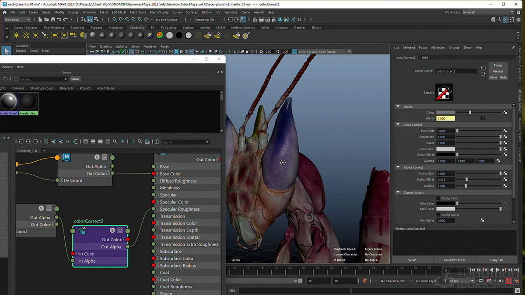Collapse the Clamp Output section
The image size is (525, 295).
pyautogui.click(x=398, y=192)
